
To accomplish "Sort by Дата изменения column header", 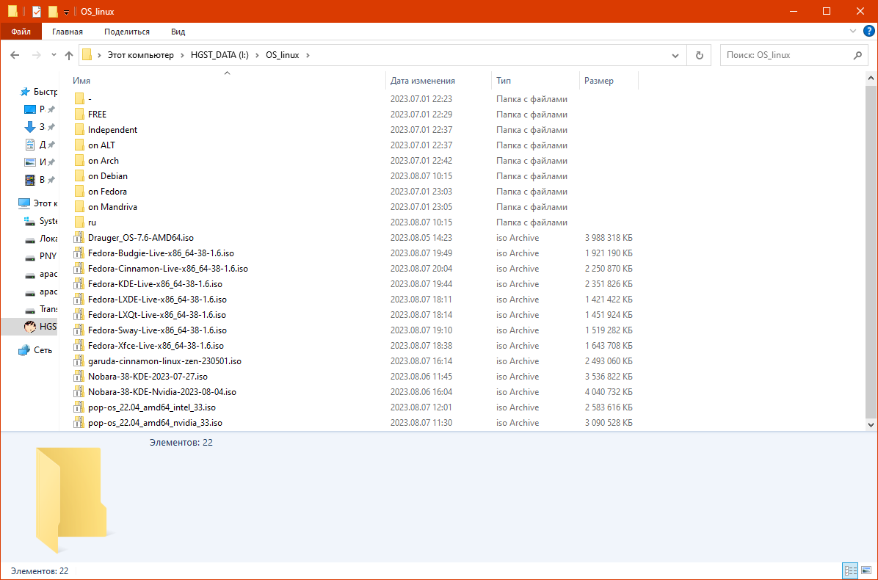I will tap(438, 81).
